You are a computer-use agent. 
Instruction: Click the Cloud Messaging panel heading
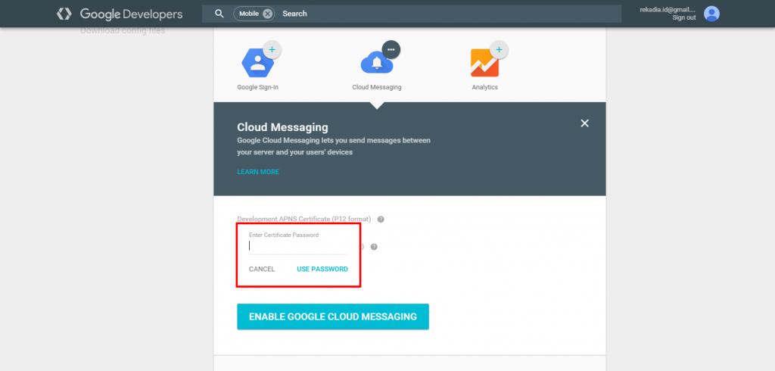pyautogui.click(x=282, y=128)
